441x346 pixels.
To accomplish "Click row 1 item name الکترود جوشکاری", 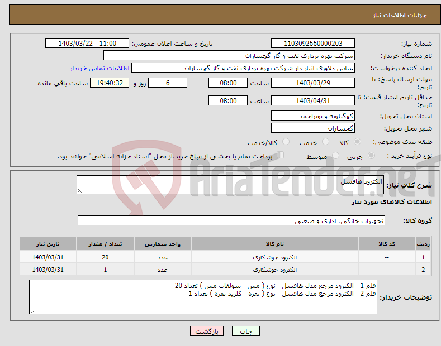I will point(274,257).
